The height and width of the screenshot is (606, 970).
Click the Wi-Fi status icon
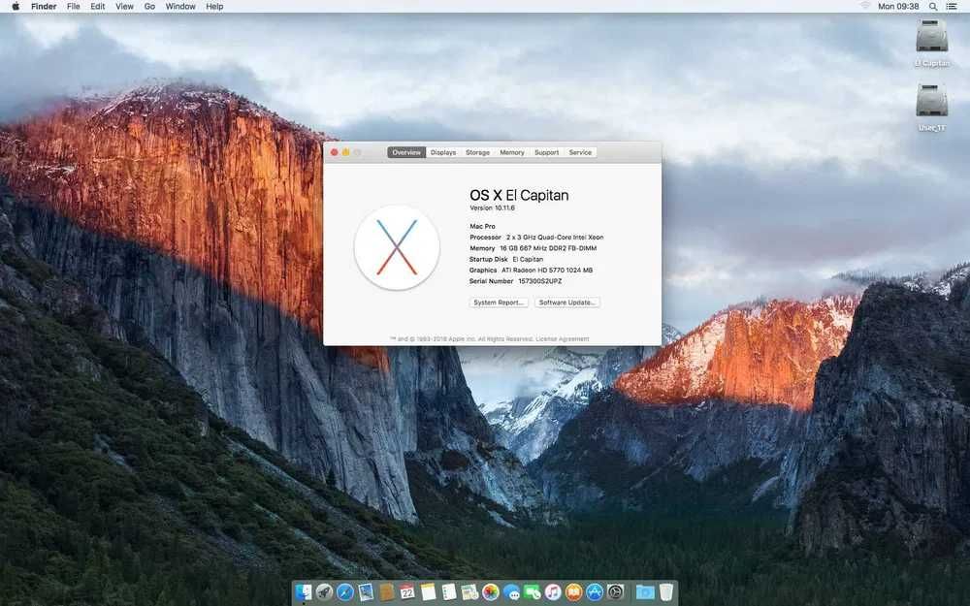[865, 6]
